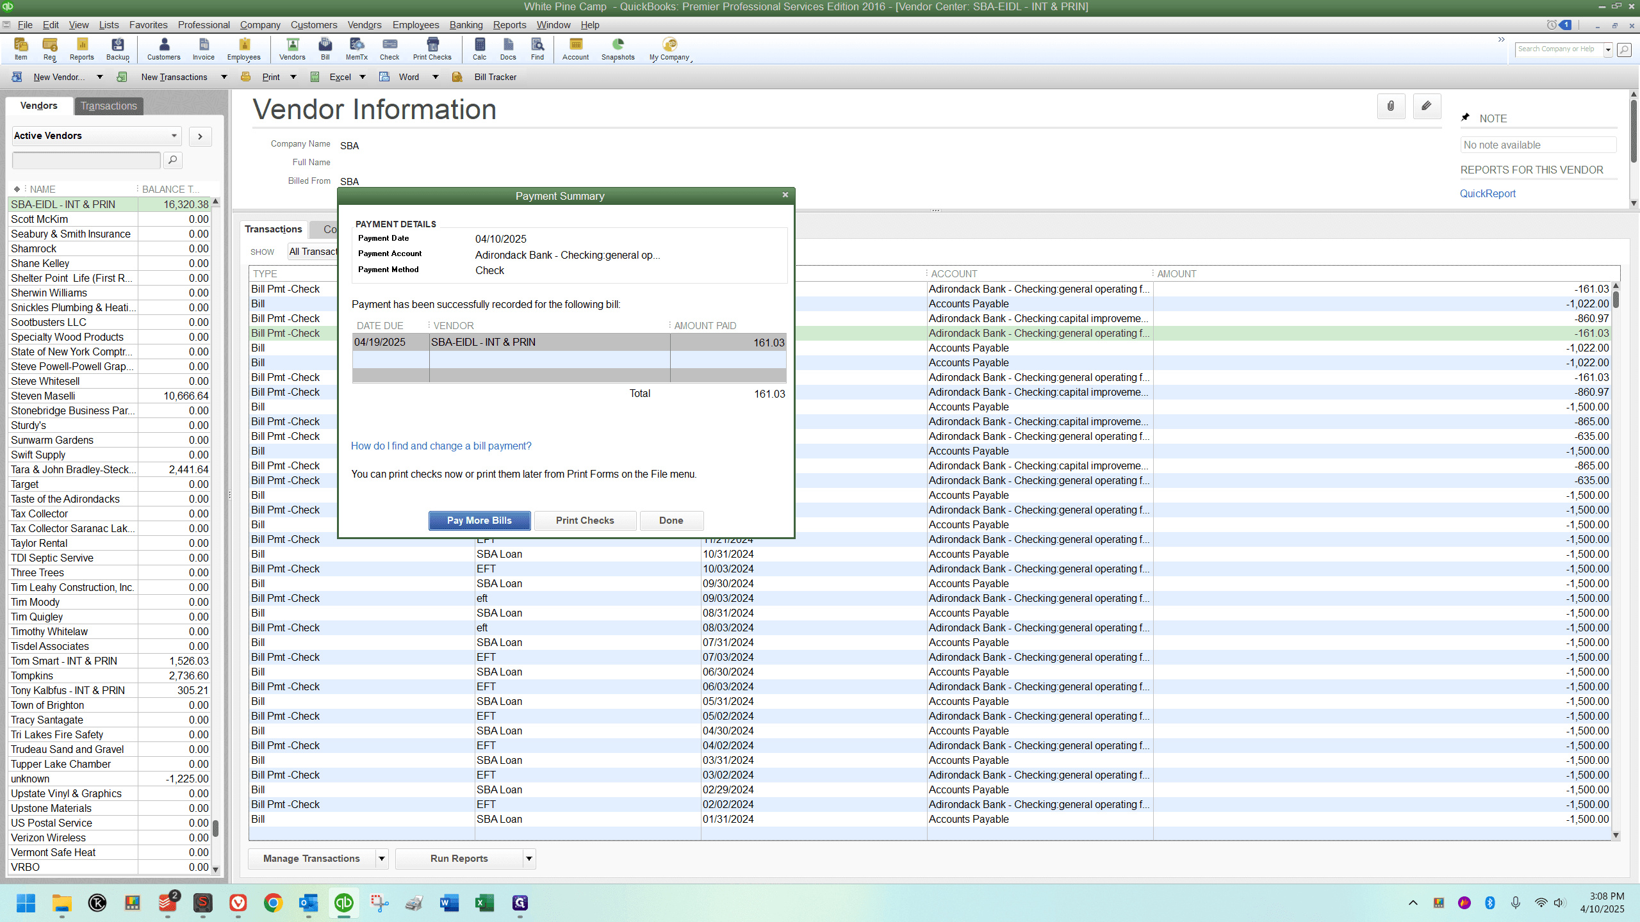Expand the Word dropdown arrow
This screenshot has height=922, width=1640.
[x=436, y=77]
